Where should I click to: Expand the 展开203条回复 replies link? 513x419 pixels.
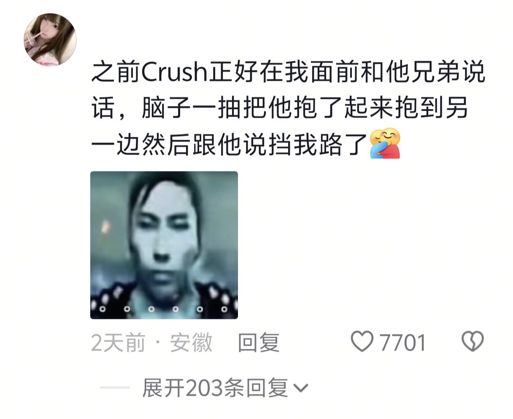pyautogui.click(x=225, y=387)
